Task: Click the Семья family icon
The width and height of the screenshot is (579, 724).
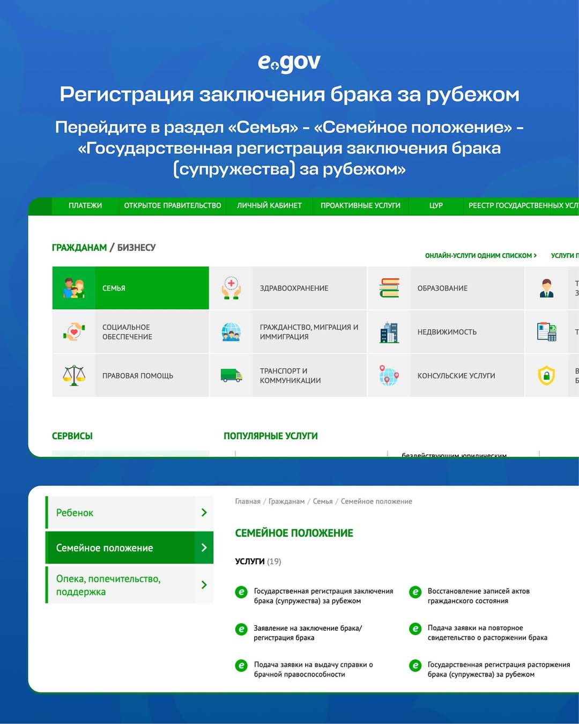Action: [x=74, y=288]
